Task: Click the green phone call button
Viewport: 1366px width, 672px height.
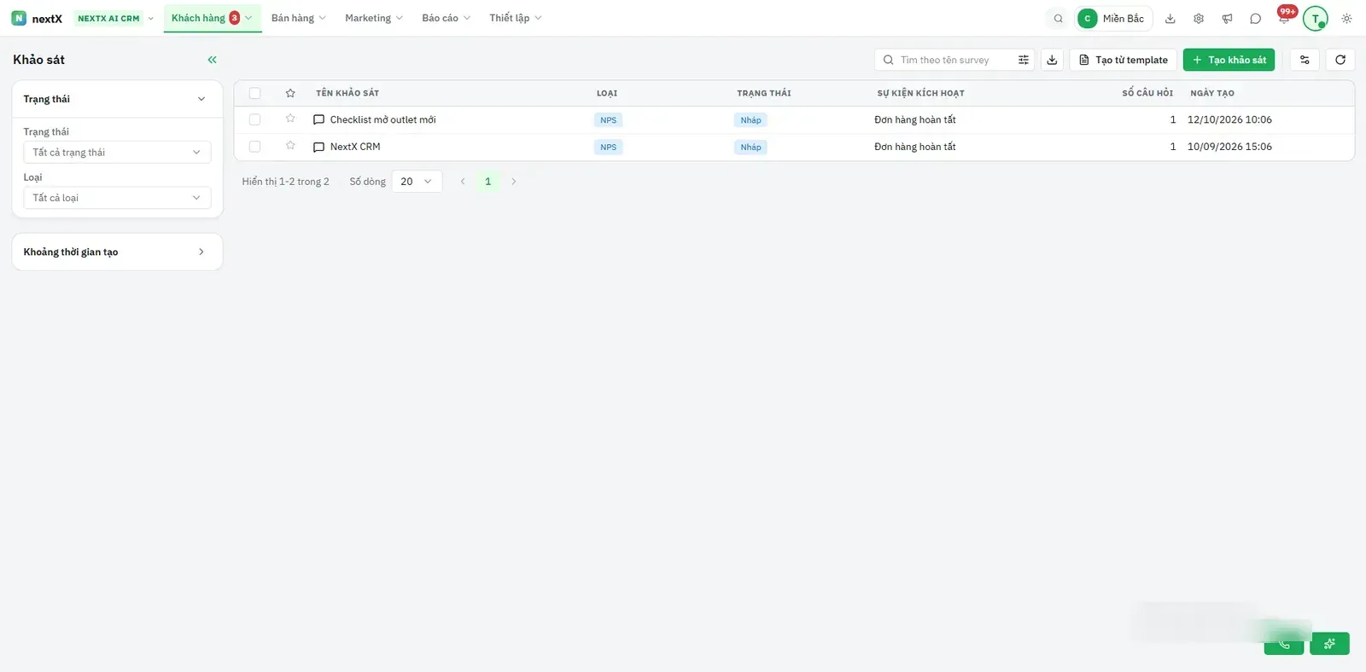Action: point(1284,644)
